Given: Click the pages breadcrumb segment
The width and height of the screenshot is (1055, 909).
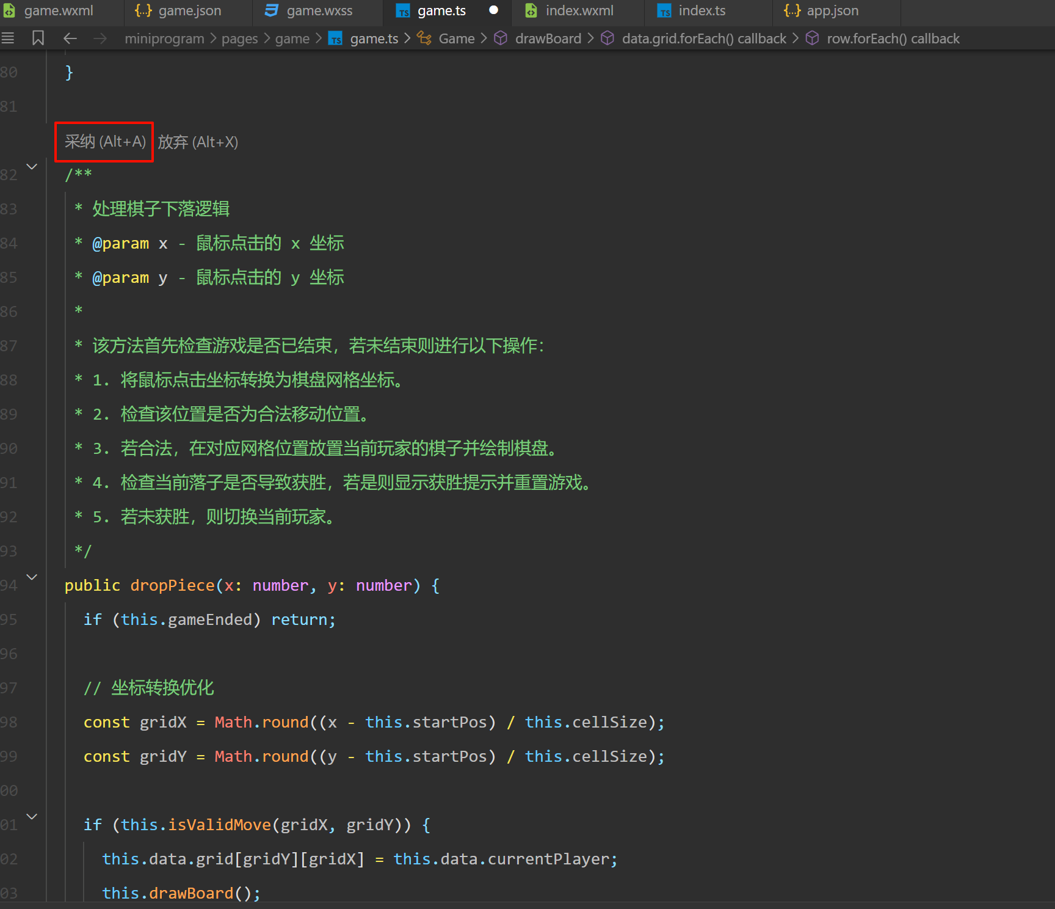Looking at the screenshot, I should [239, 39].
